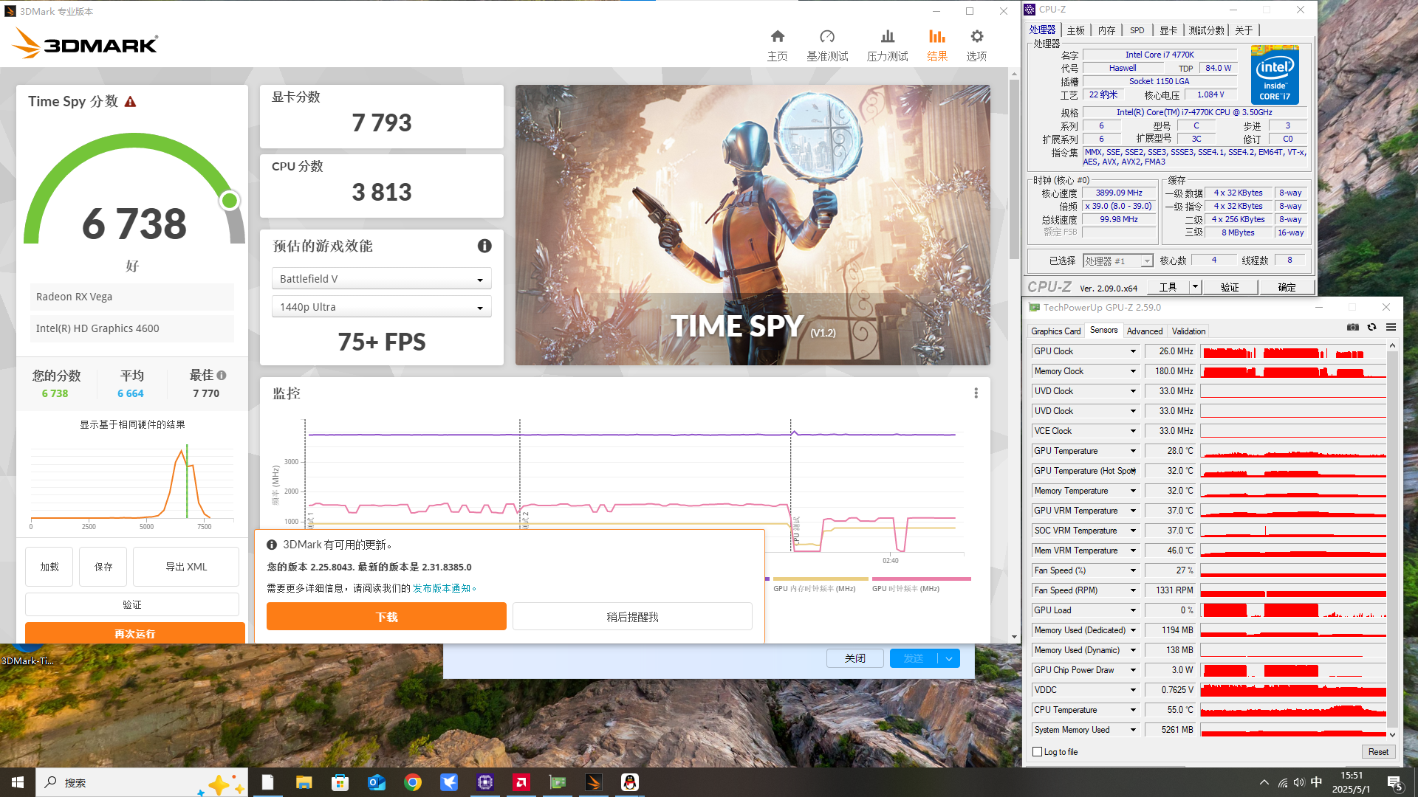Click the 3DMark validate result button
The image size is (1418, 797).
(x=132, y=604)
